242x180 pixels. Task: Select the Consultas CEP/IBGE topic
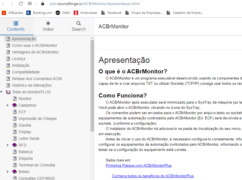(x=37, y=178)
